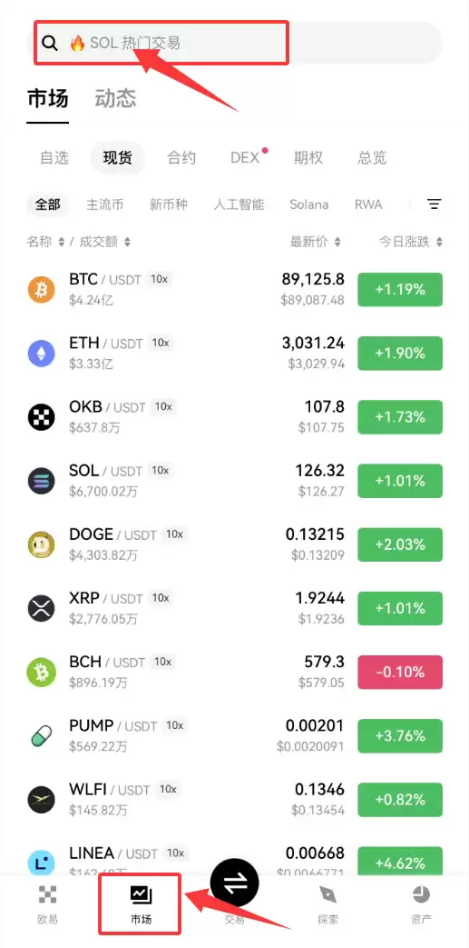Open the 欧易 home icon
The height and width of the screenshot is (948, 469).
47,894
